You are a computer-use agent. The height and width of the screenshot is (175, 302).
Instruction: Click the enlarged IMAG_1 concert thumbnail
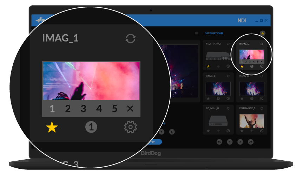[91, 81]
